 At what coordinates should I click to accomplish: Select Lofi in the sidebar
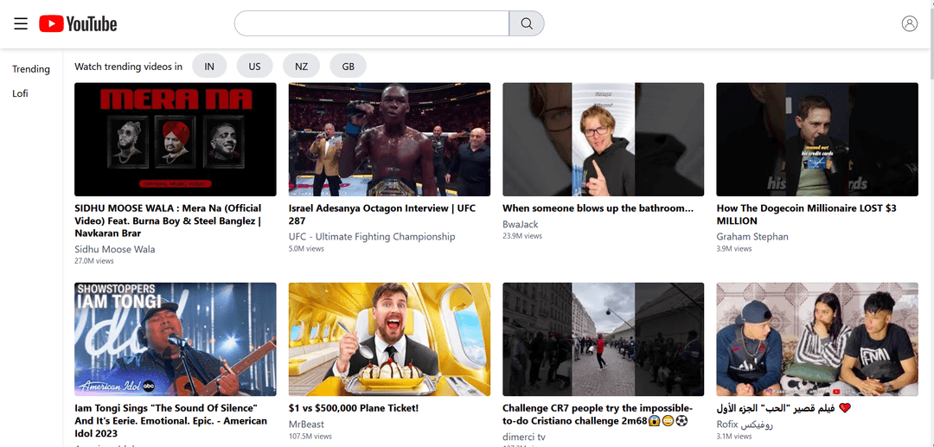pos(20,93)
